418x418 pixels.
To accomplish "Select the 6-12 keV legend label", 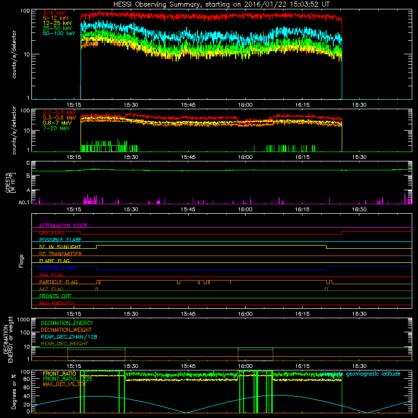I will click(55, 18).
